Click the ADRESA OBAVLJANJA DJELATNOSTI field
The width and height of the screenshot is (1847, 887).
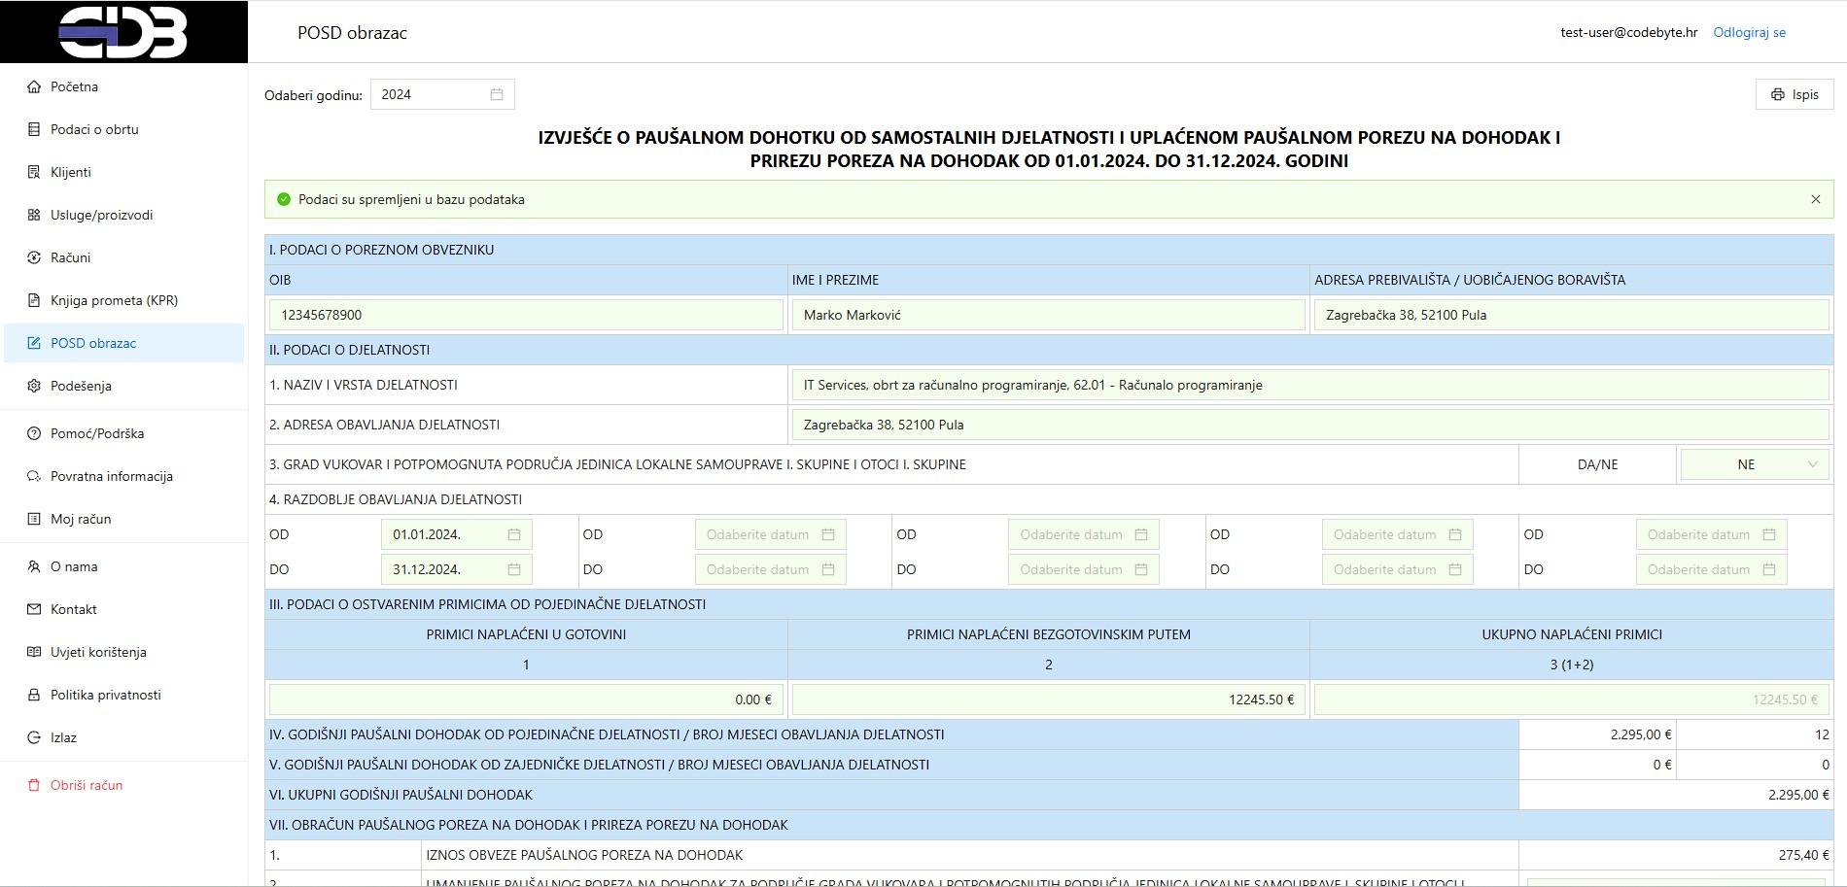click(1310, 425)
